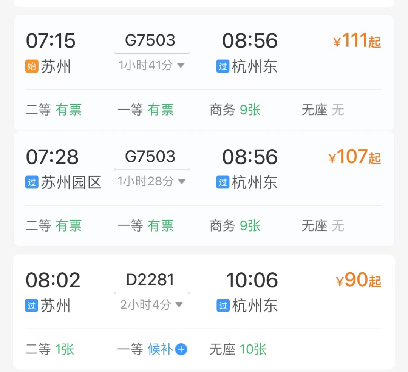
Task: Choose 商务 9张 on the 07:15 train
Action: point(235,110)
